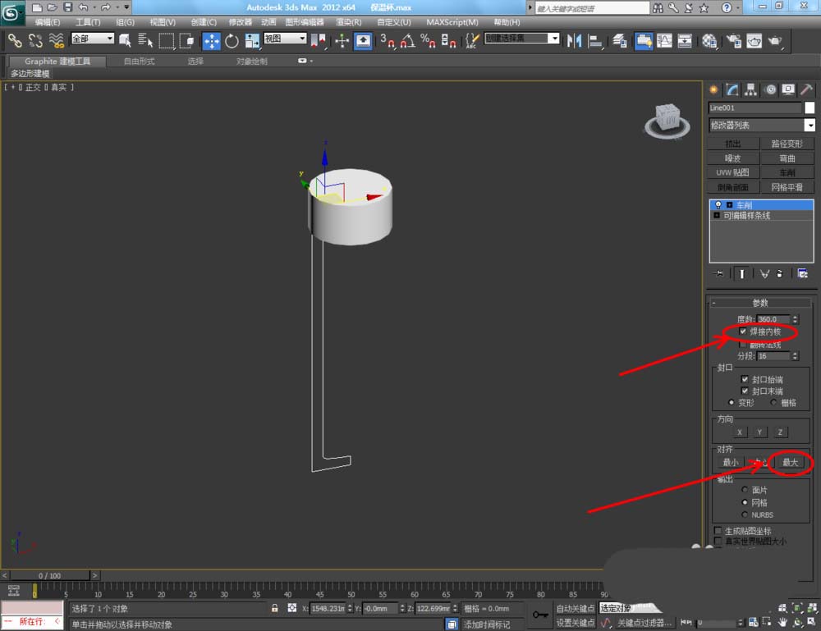Click the 挤出 modifier button
The width and height of the screenshot is (821, 631).
tap(733, 144)
